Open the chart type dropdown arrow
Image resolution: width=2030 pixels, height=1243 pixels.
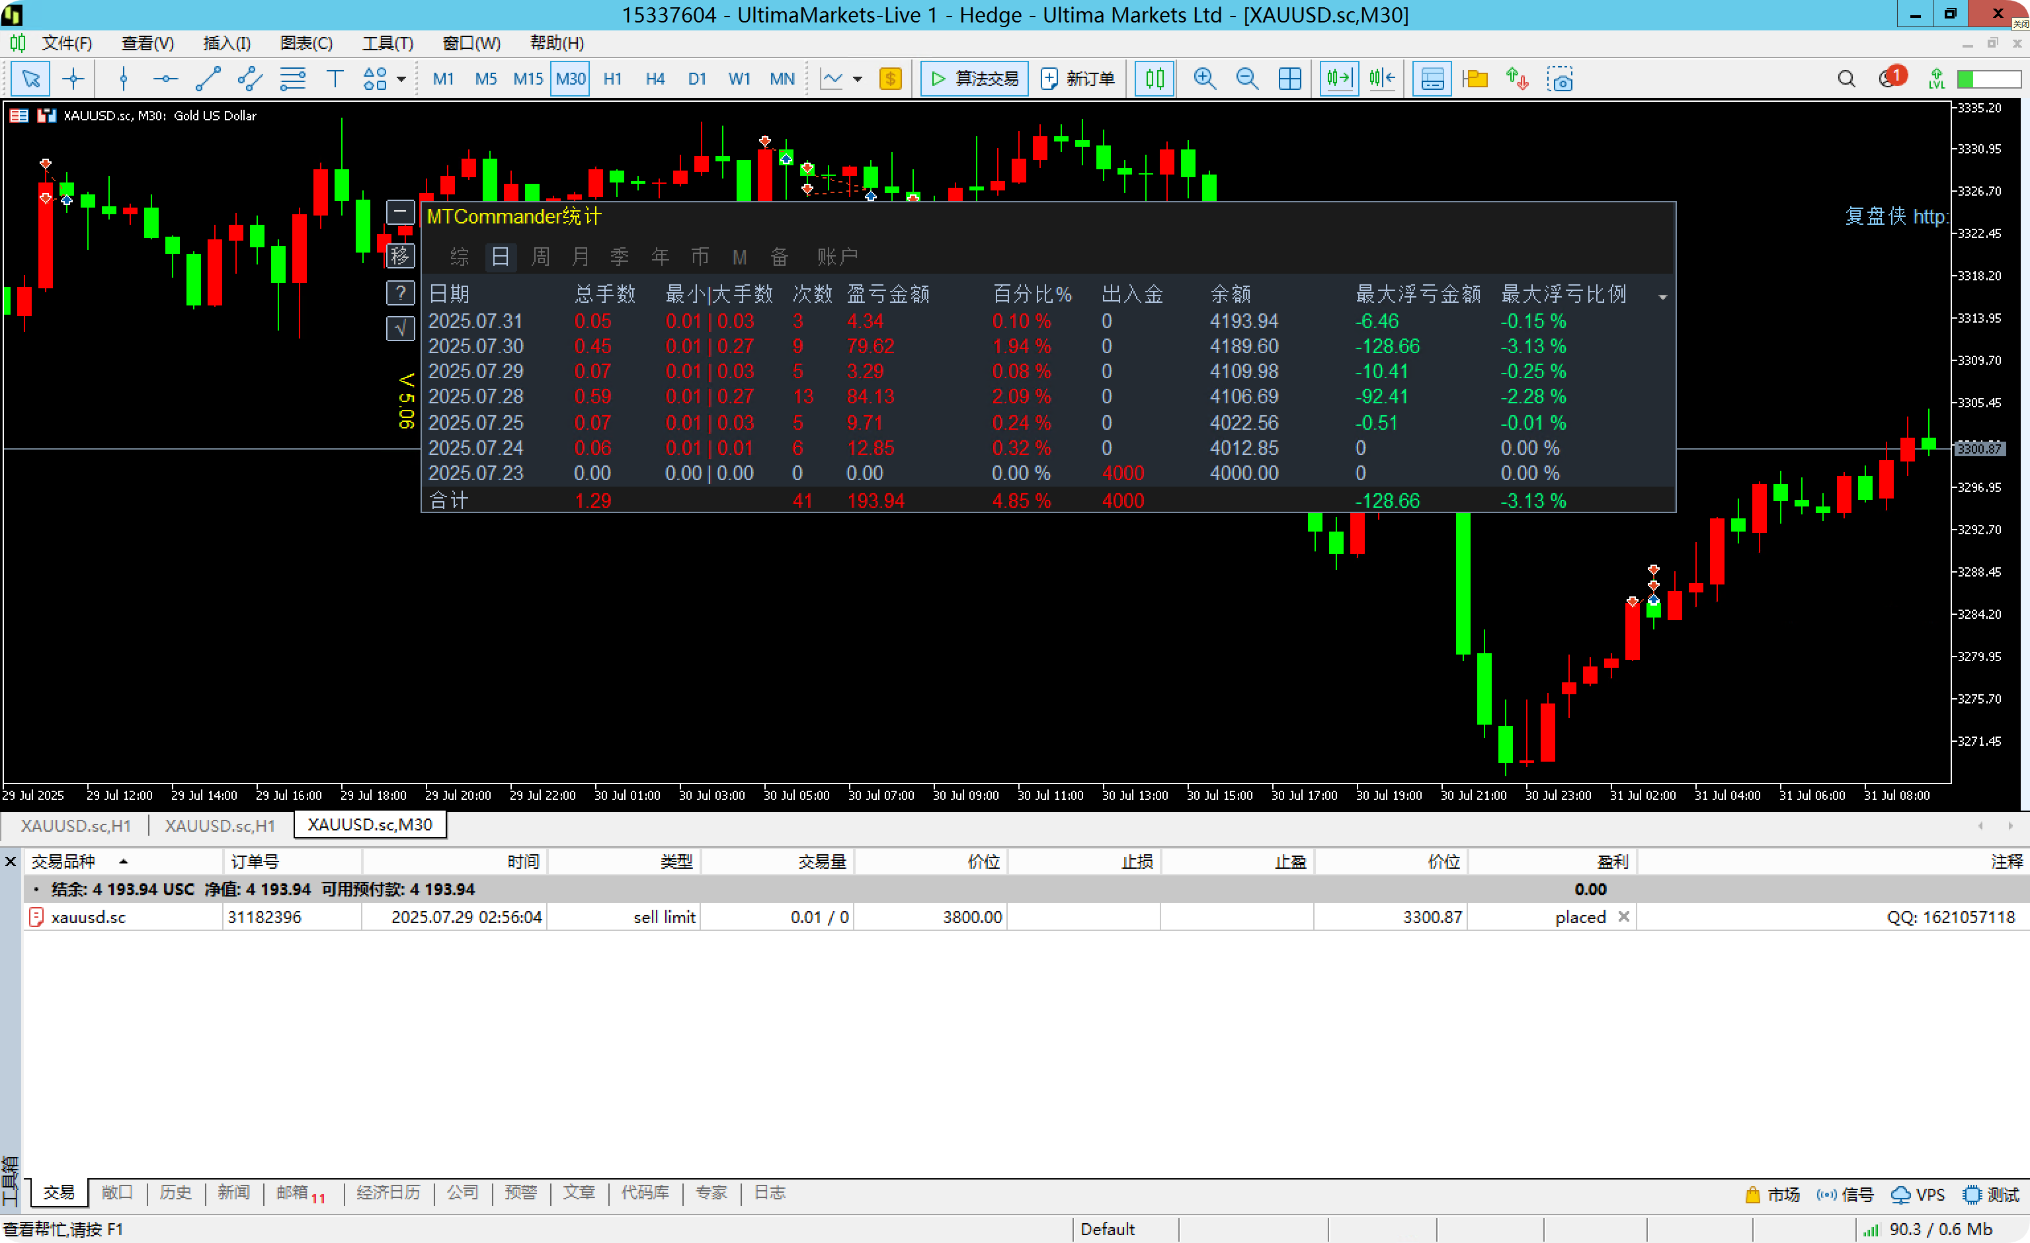[x=858, y=80]
